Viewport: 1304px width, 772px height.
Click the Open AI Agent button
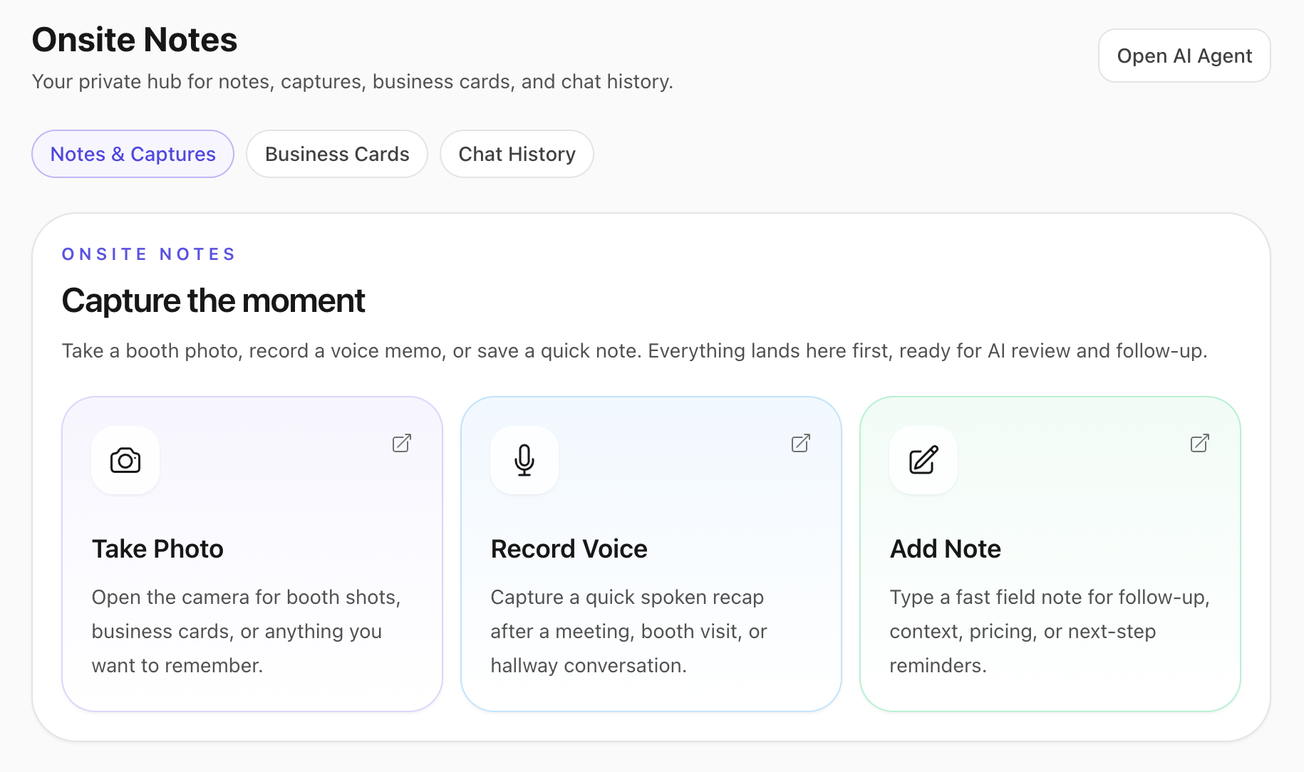click(x=1184, y=56)
